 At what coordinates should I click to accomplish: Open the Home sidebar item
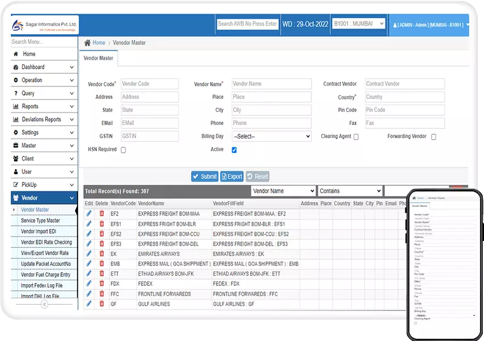point(44,54)
